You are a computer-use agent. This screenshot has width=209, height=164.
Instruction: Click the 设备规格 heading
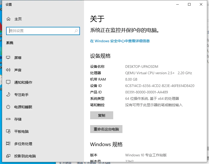(x=100, y=56)
